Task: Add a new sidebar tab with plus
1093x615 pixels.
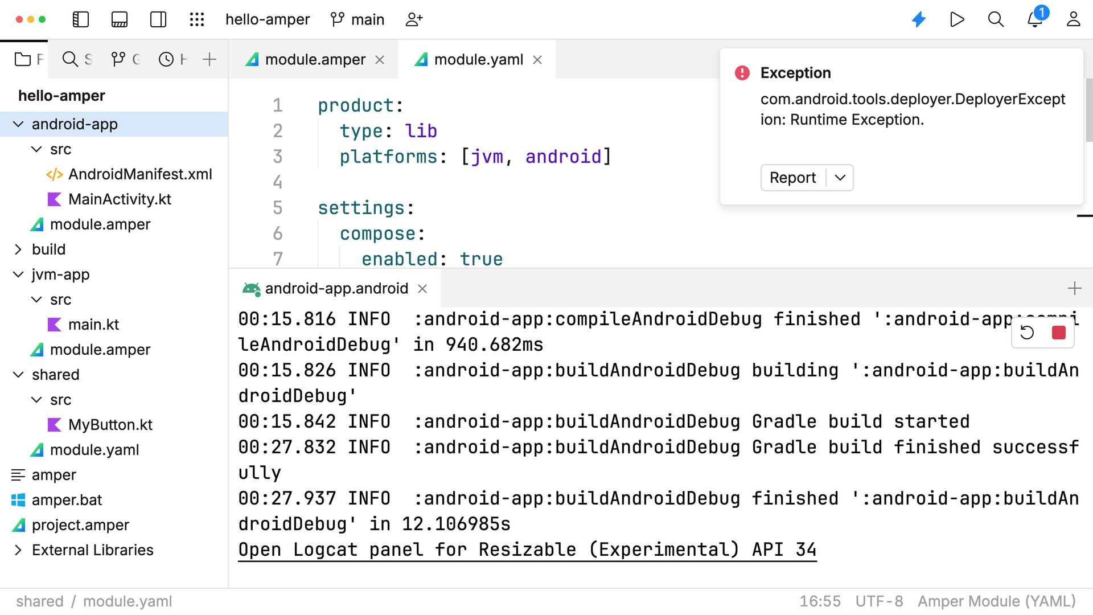Action: pos(209,59)
